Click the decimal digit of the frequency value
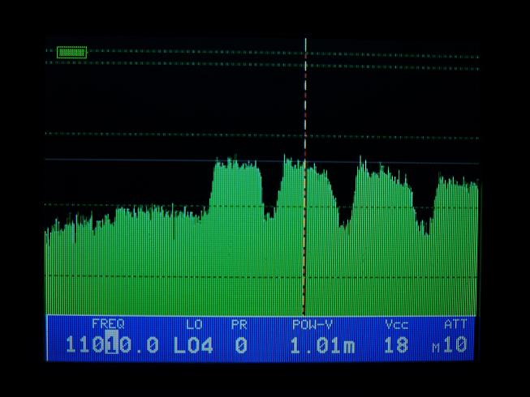Image resolution: width=530 pixels, height=397 pixels. 152,345
